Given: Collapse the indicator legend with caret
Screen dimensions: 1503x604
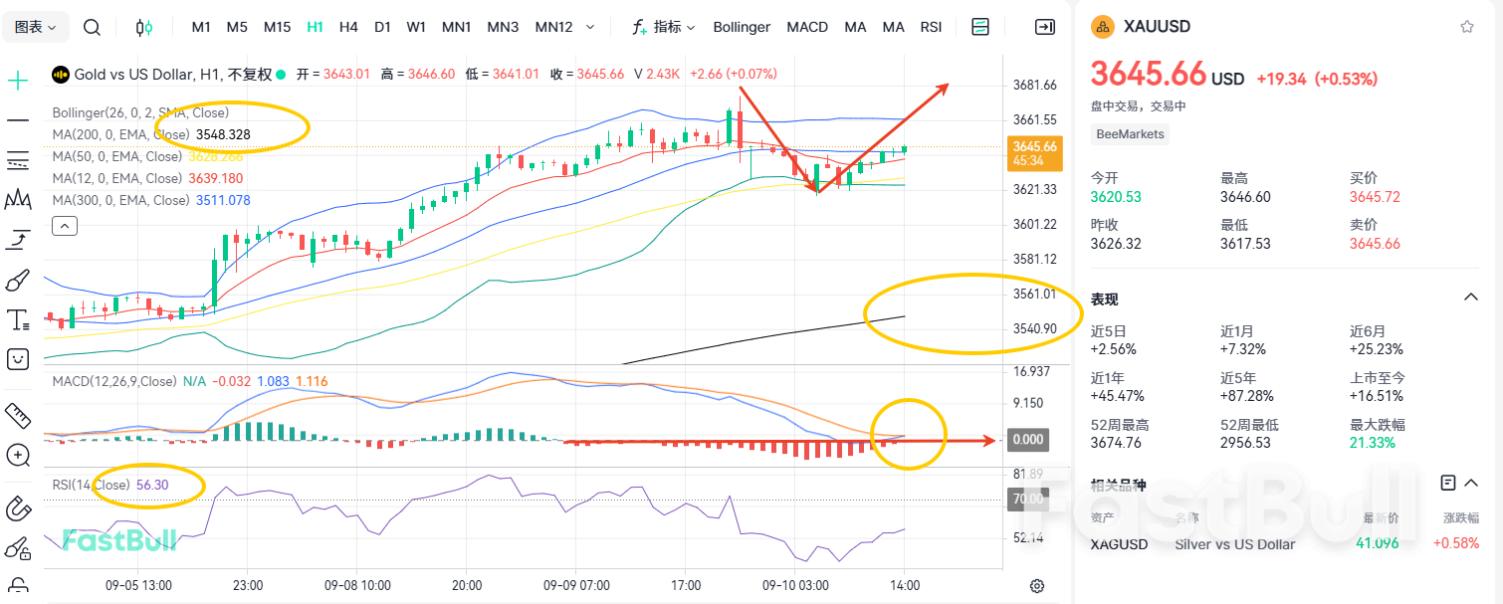Looking at the screenshot, I should point(64,225).
